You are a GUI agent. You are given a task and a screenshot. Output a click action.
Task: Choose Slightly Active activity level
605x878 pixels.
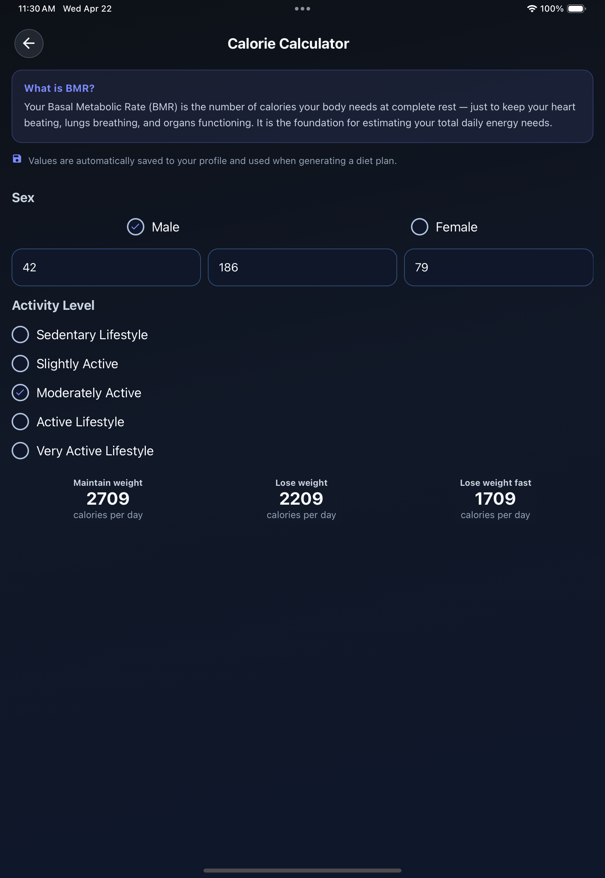point(20,364)
